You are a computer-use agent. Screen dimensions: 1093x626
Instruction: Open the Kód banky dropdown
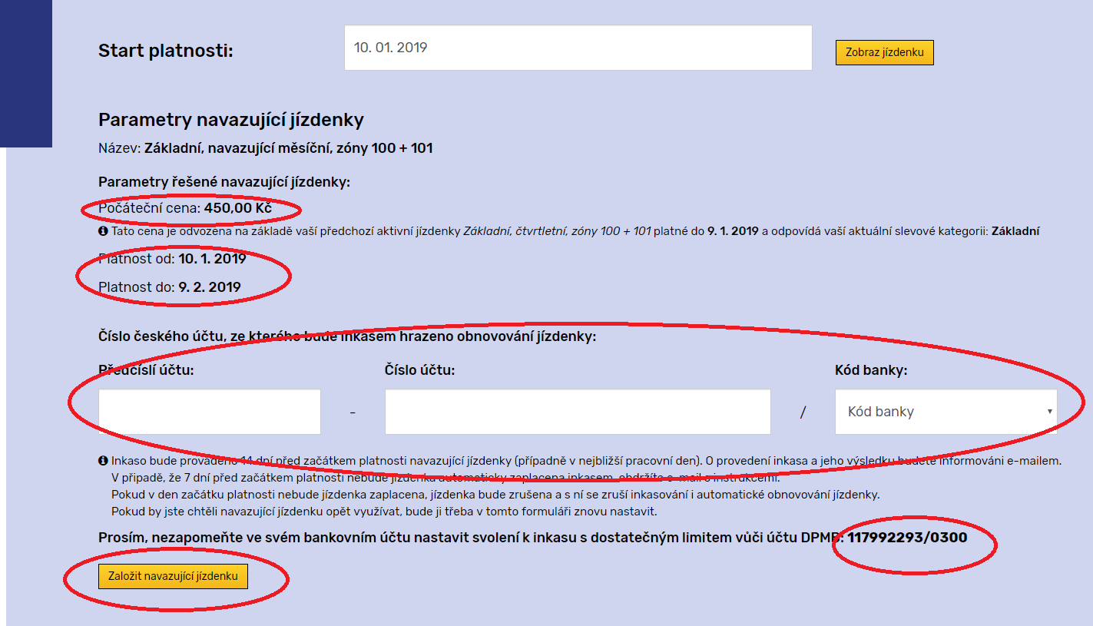[x=946, y=412]
